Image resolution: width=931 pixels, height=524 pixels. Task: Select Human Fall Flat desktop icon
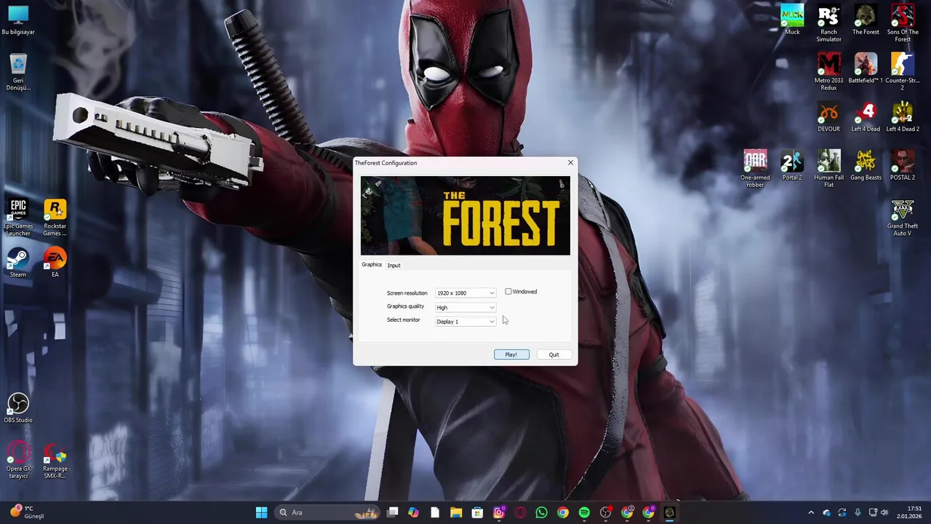pos(828,169)
